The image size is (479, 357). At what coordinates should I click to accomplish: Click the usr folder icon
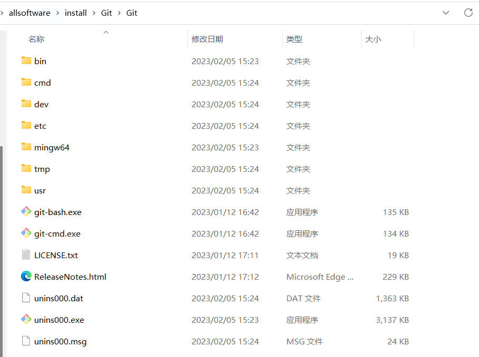(26, 190)
